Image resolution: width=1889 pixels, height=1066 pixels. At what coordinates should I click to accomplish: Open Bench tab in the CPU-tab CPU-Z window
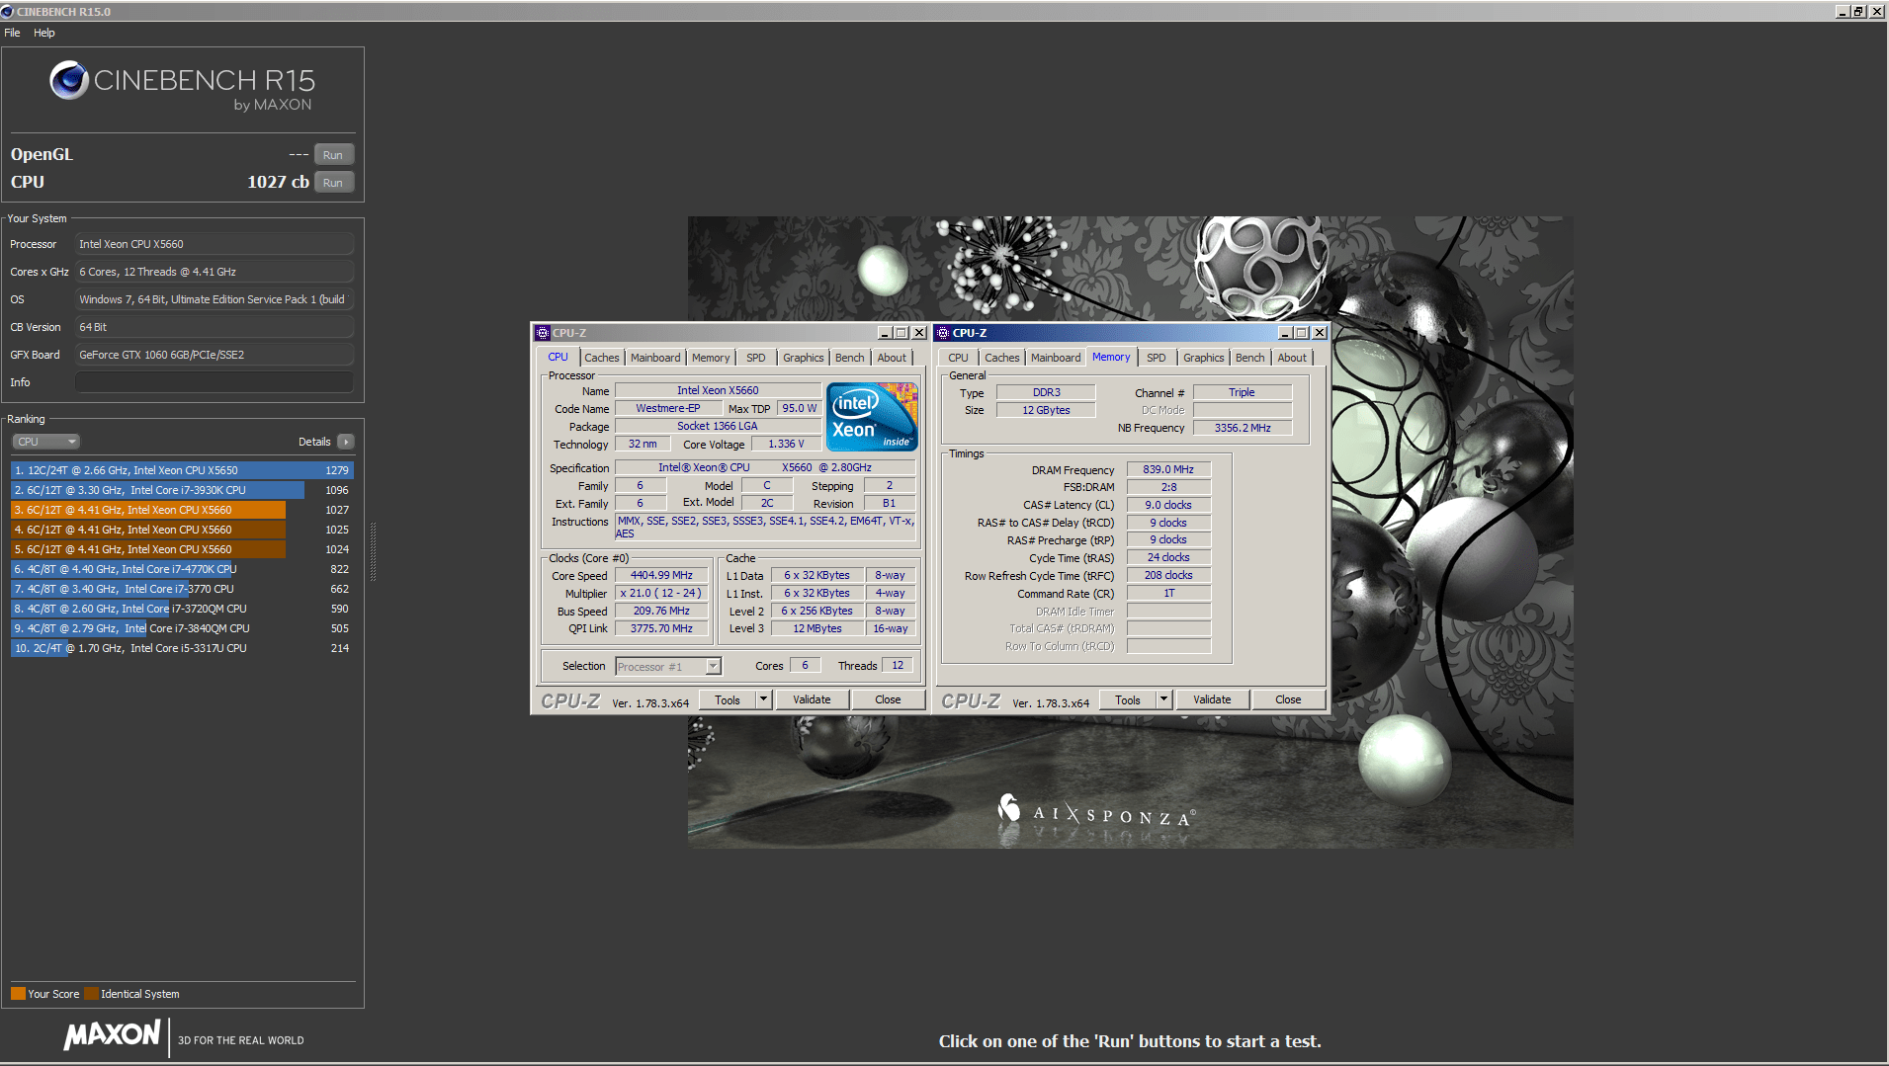[x=850, y=358]
